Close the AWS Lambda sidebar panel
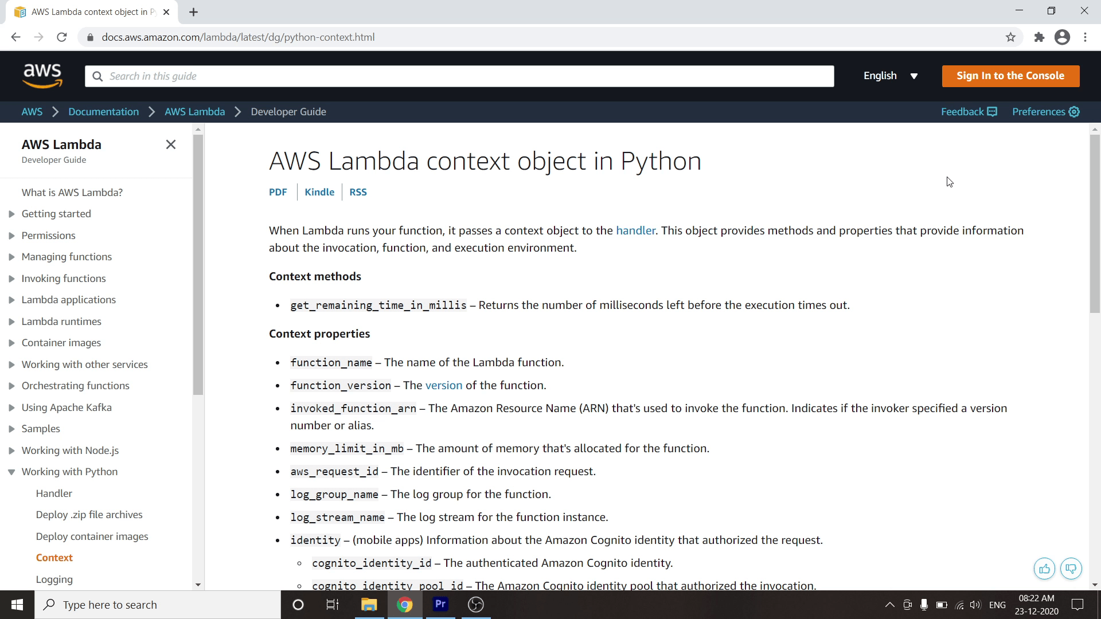Screen dimensions: 1101x619 pos(170,144)
